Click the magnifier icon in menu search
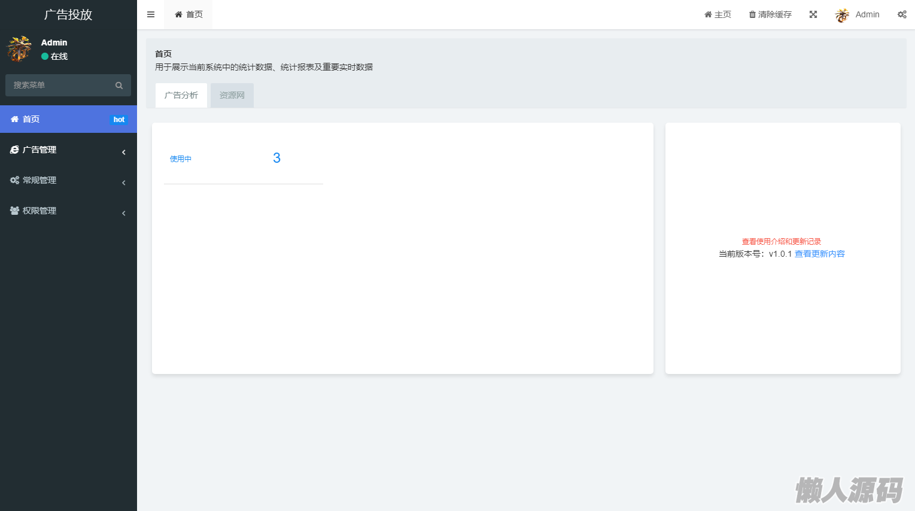The height and width of the screenshot is (511, 915). tap(119, 86)
